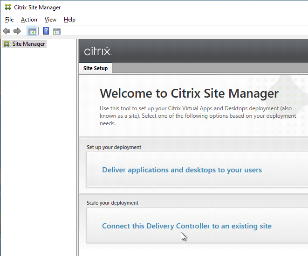
Task: Click Connect this Delivery Controller to existing site
Action: click(186, 226)
